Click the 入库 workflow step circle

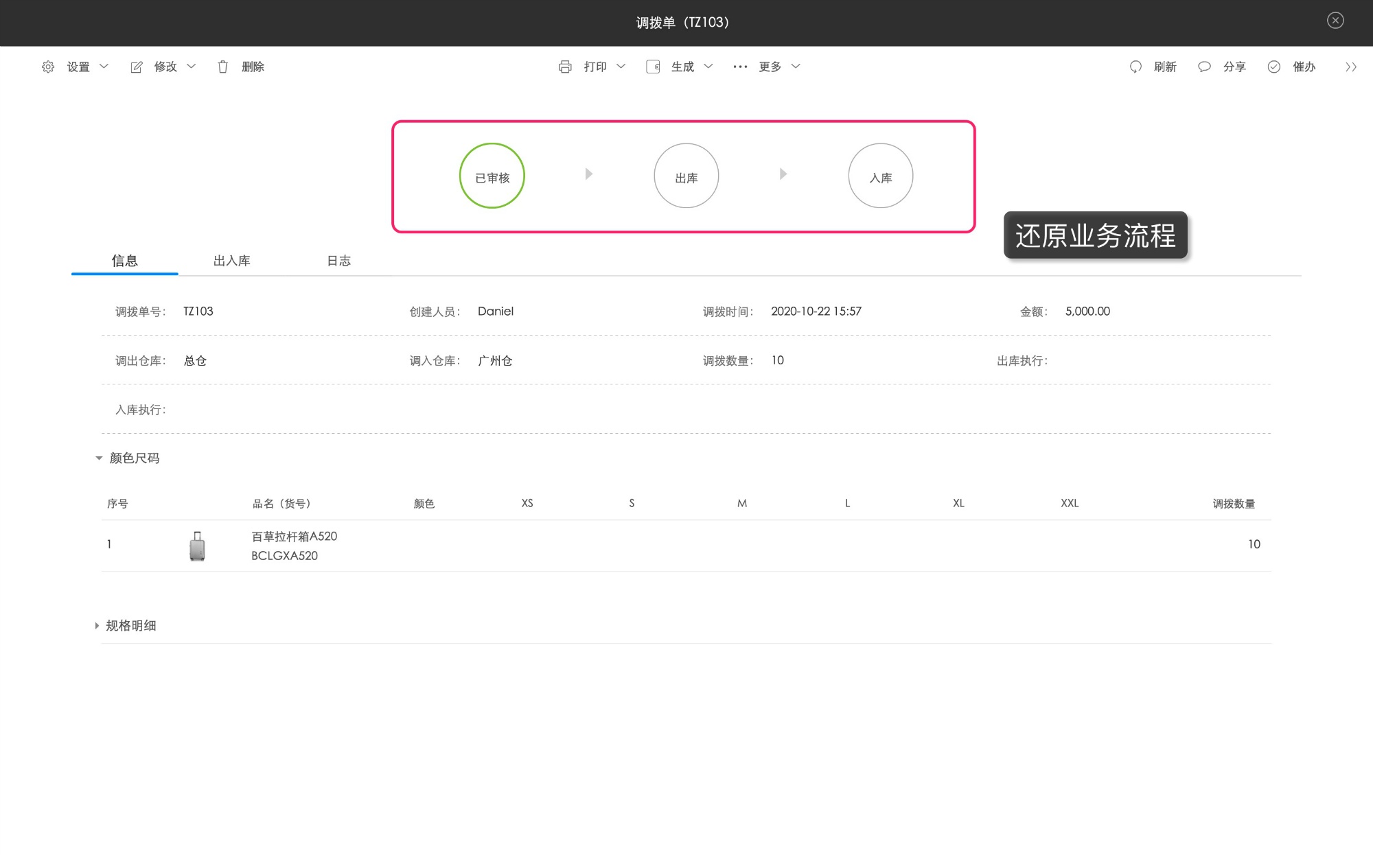pyautogui.click(x=881, y=176)
